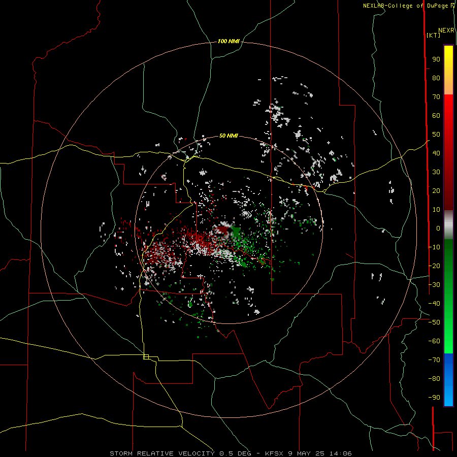Click the -40 scale label
The width and height of the screenshot is (457, 457).
pyautogui.click(x=434, y=304)
